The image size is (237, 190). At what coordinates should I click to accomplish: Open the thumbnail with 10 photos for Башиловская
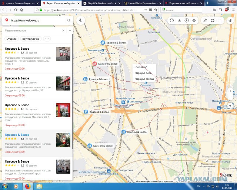click(x=63, y=140)
